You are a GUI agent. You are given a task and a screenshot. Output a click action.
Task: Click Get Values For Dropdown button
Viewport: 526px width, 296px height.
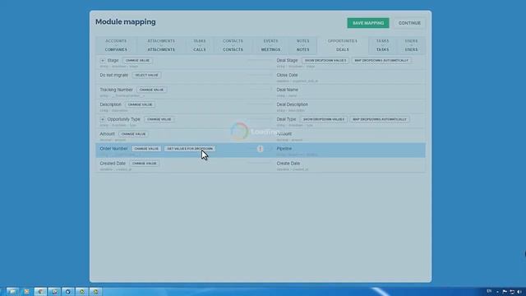190,149
